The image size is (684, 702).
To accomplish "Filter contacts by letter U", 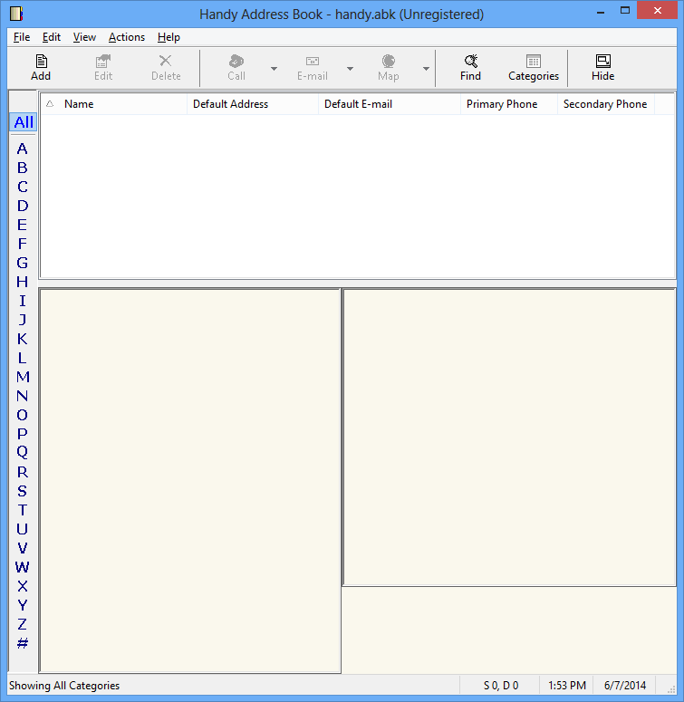I will [23, 529].
